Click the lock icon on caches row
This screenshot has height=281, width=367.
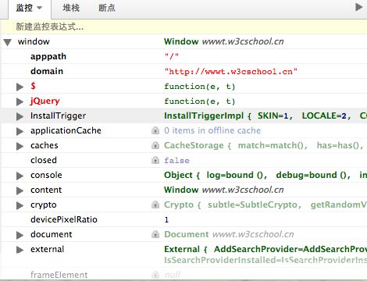point(155,145)
